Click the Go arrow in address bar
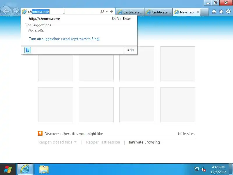 (111, 11)
